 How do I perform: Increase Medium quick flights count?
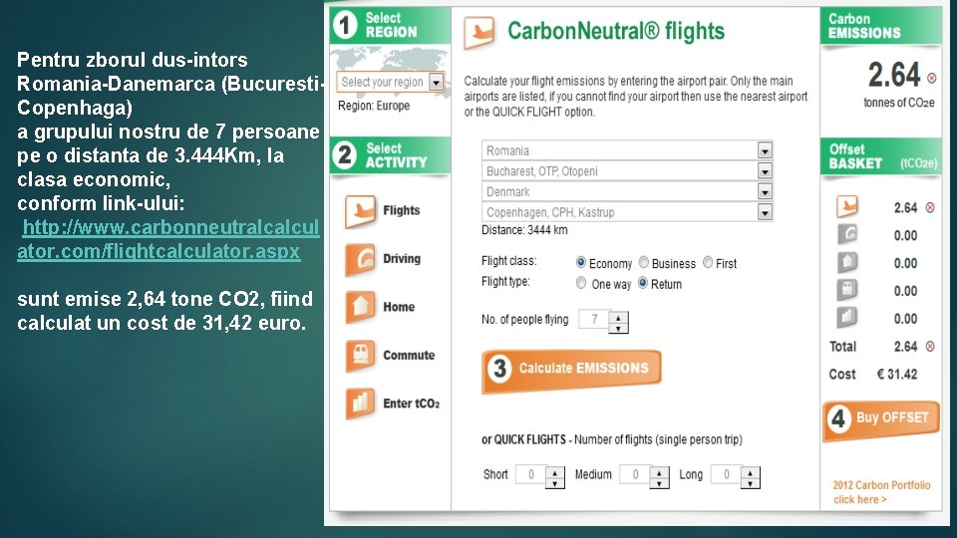click(x=659, y=472)
